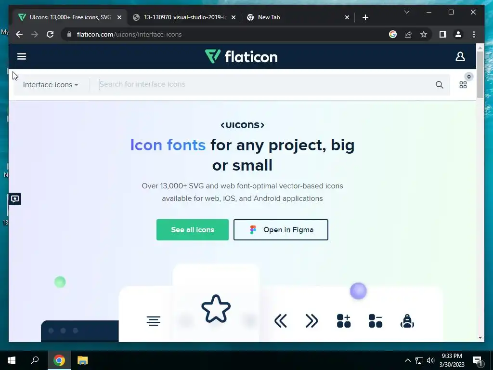Bookmark this tab with star icon
This screenshot has width=493, height=370.
(x=424, y=34)
